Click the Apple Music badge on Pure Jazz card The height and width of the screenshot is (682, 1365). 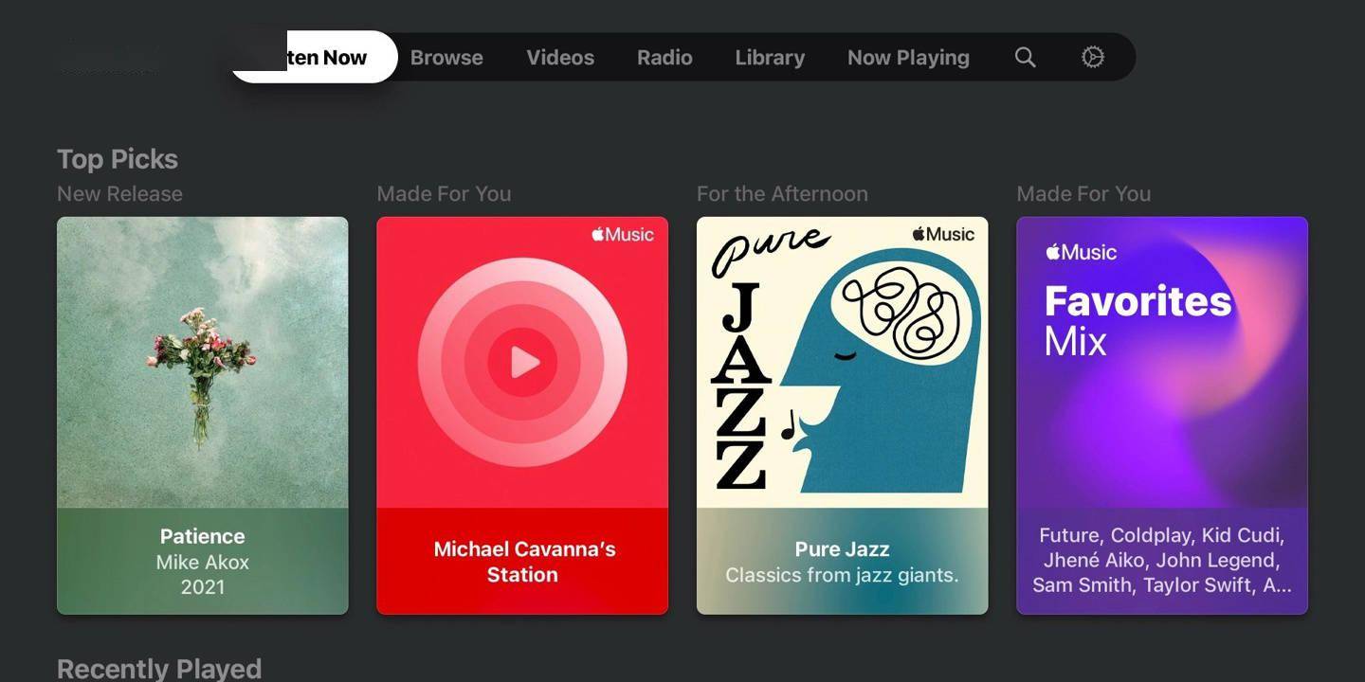pos(941,234)
